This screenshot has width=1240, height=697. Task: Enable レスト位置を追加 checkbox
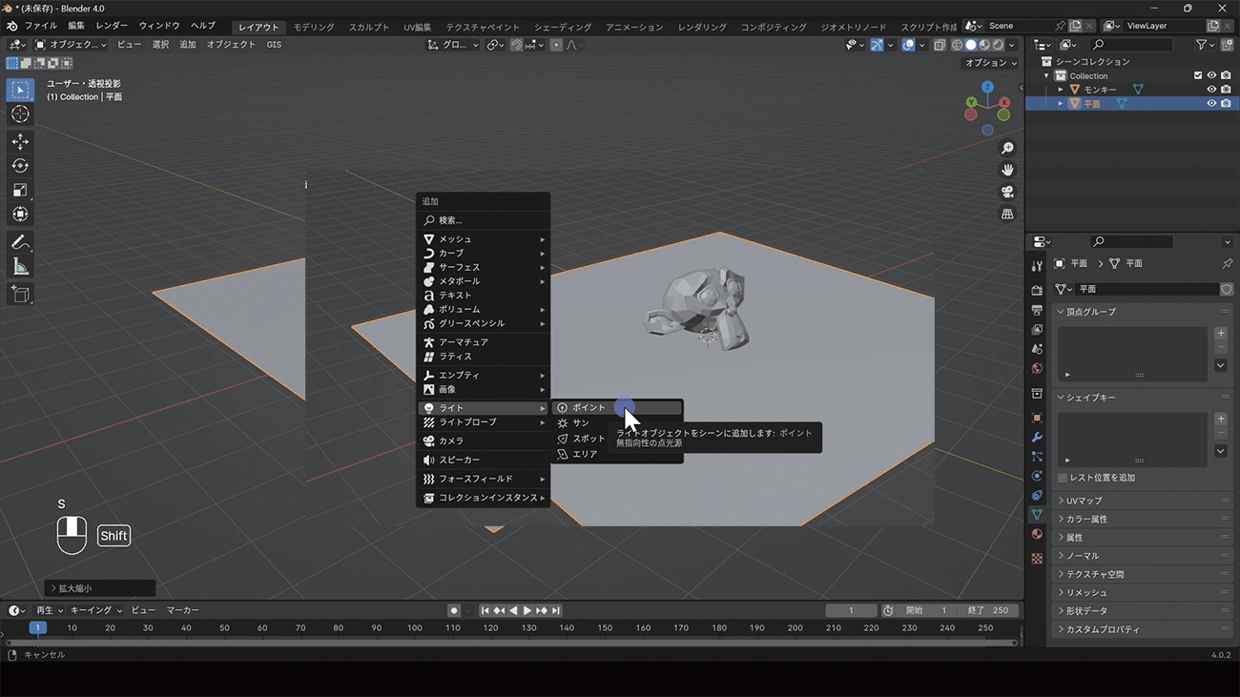coord(1063,478)
